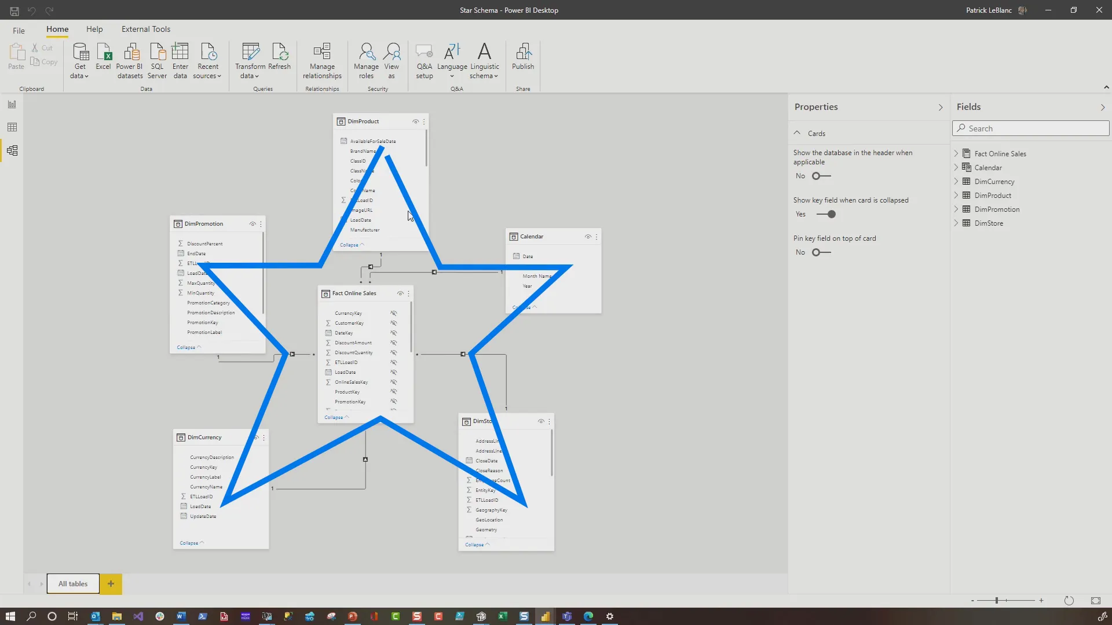Open Windows Start menu

pyautogui.click(x=10, y=616)
